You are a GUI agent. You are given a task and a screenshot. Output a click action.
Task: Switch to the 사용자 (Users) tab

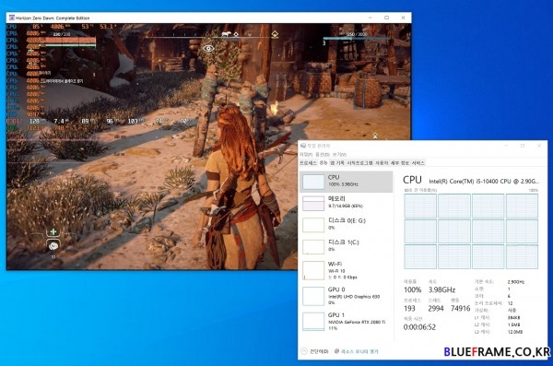click(382, 162)
